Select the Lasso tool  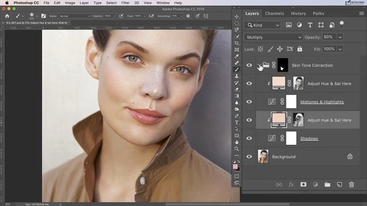pyautogui.click(x=237, y=30)
